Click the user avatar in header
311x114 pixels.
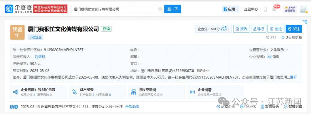[x=304, y=9]
